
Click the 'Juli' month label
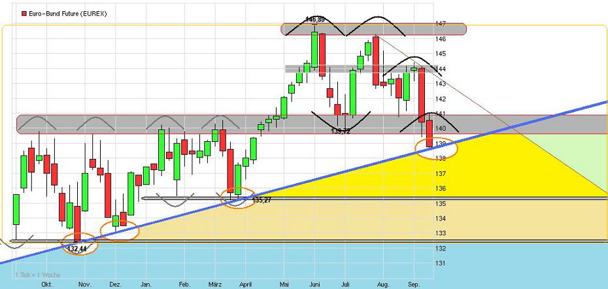coord(345,284)
